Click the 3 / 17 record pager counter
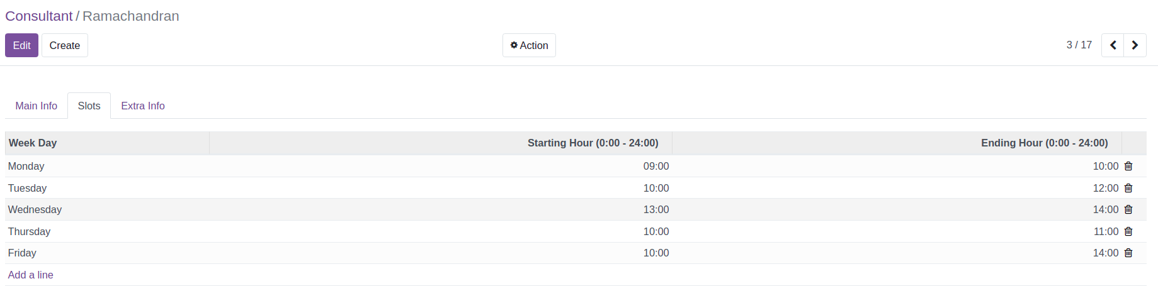Screen dimensions: 1158x286 (1079, 45)
